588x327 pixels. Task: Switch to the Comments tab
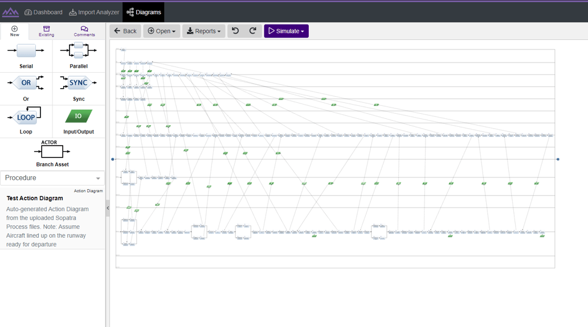[x=84, y=31]
